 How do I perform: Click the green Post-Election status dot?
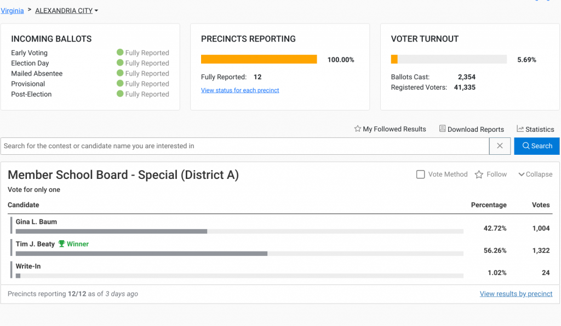coord(120,94)
